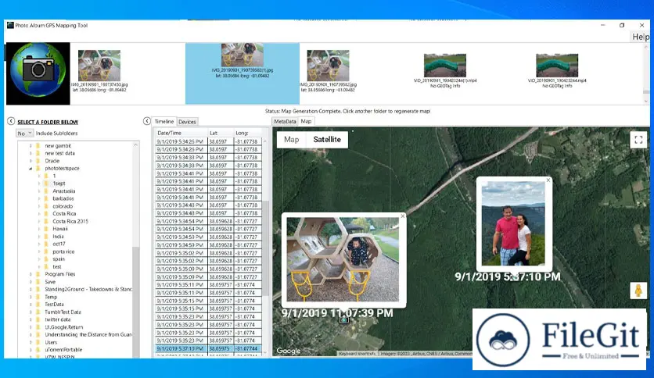Switch map to Map view
This screenshot has width=654, height=378.
[292, 140]
